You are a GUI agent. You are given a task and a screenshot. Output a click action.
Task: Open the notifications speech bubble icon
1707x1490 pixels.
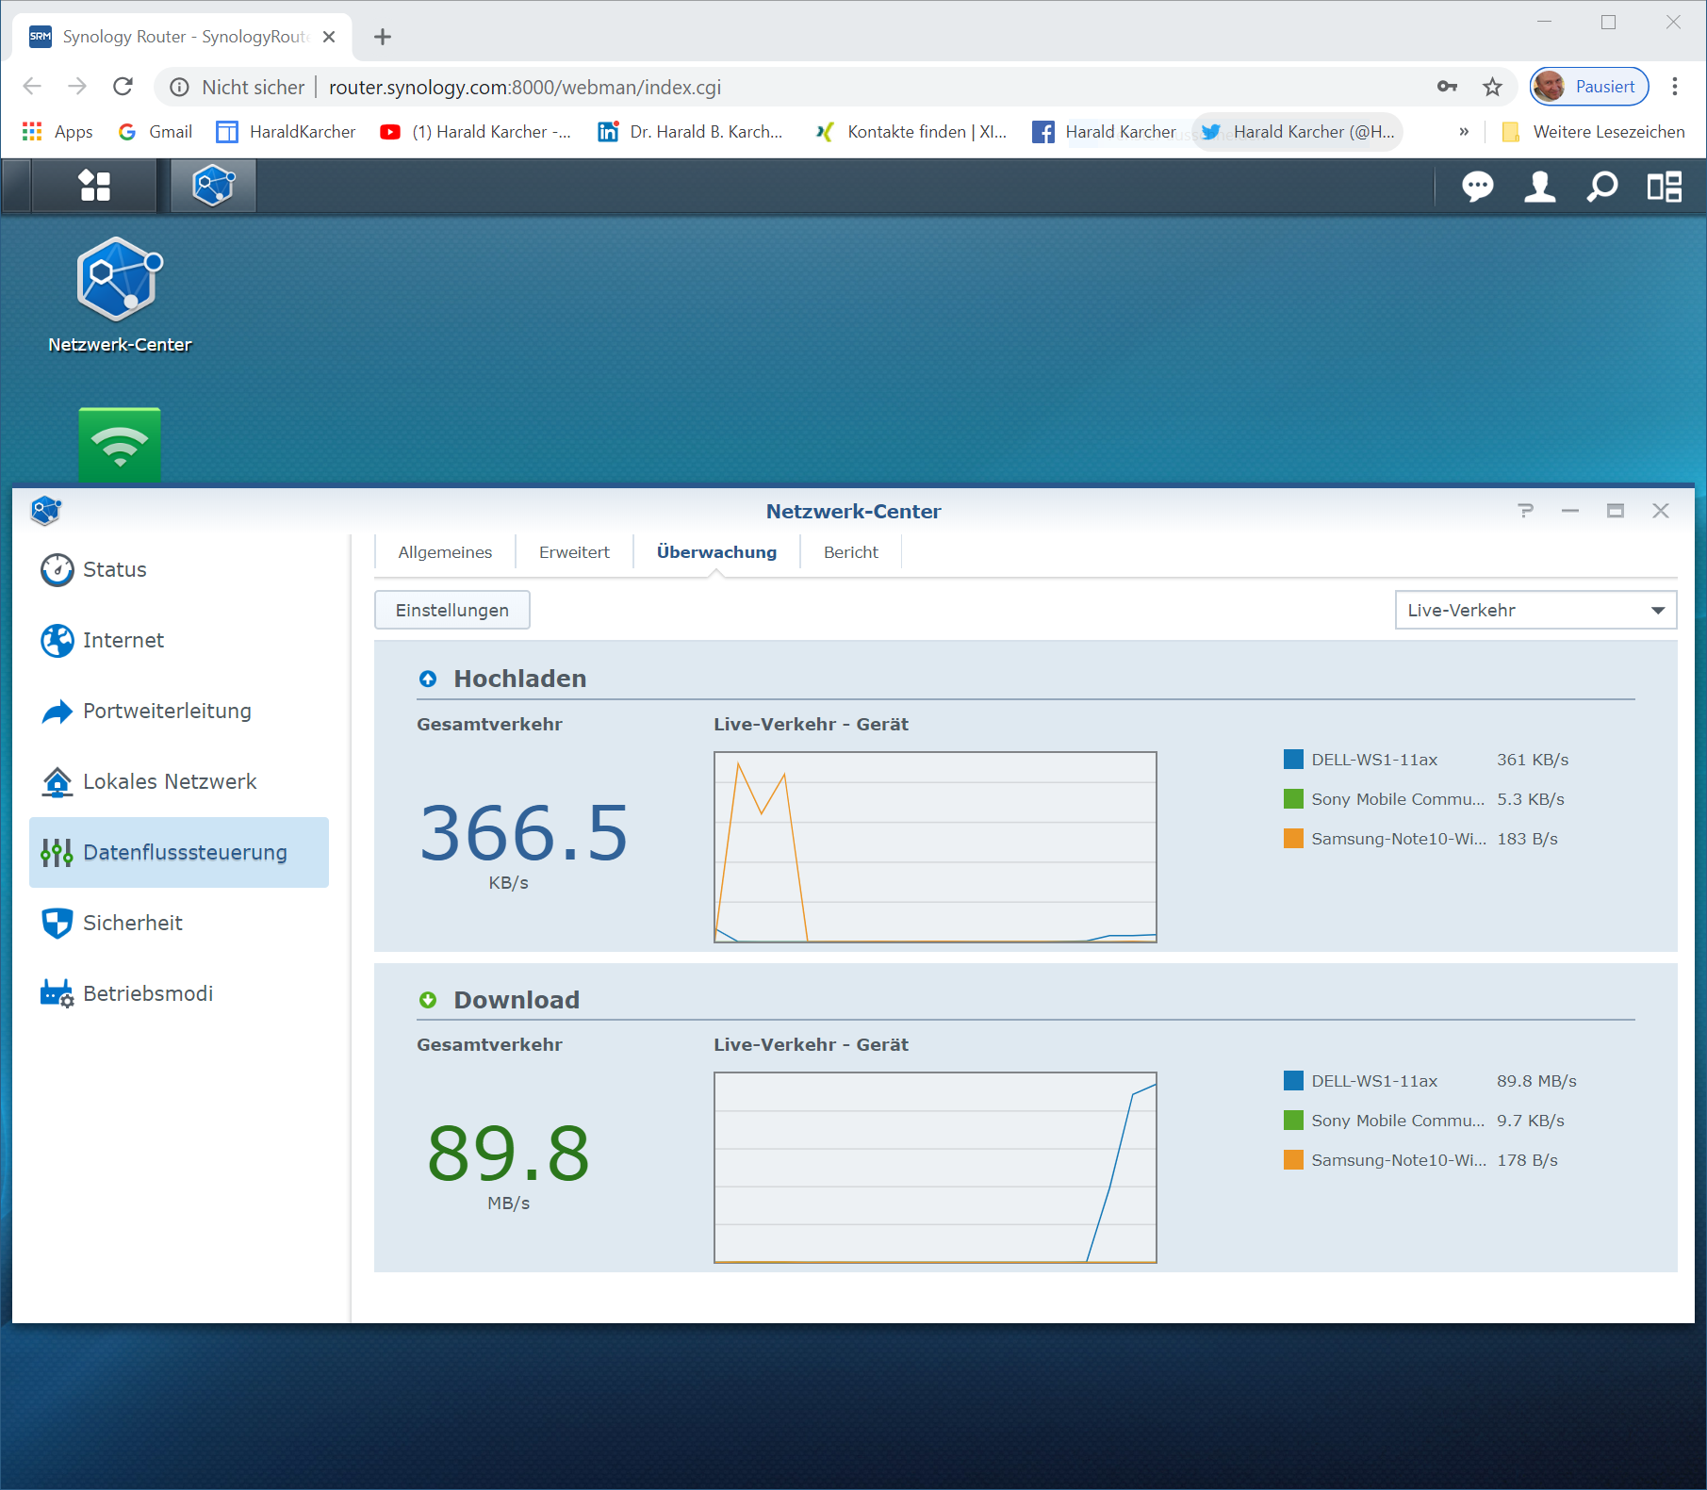coord(1477,187)
